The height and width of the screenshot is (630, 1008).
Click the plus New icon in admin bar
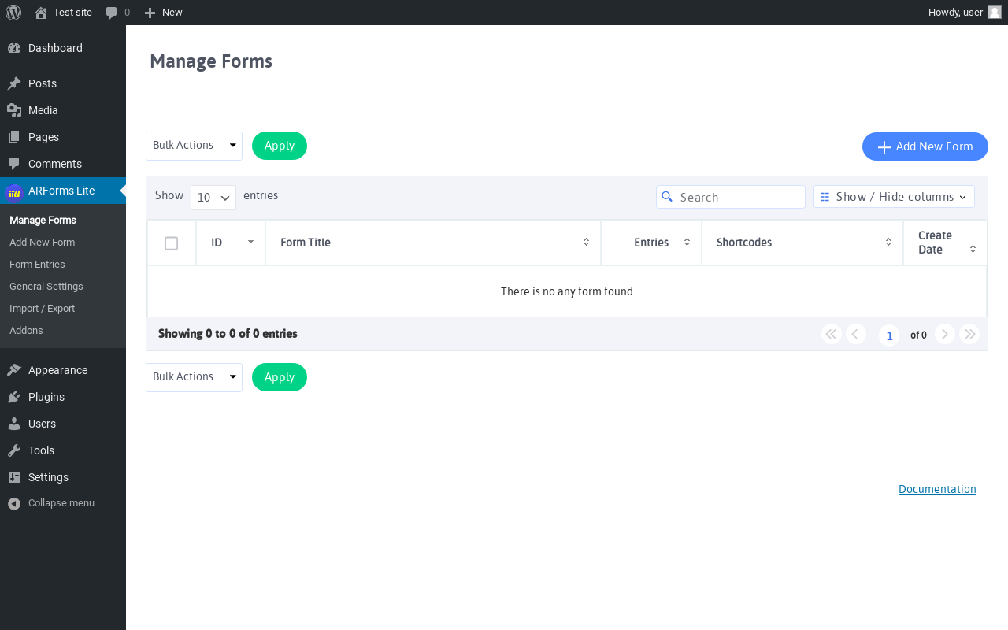click(150, 13)
